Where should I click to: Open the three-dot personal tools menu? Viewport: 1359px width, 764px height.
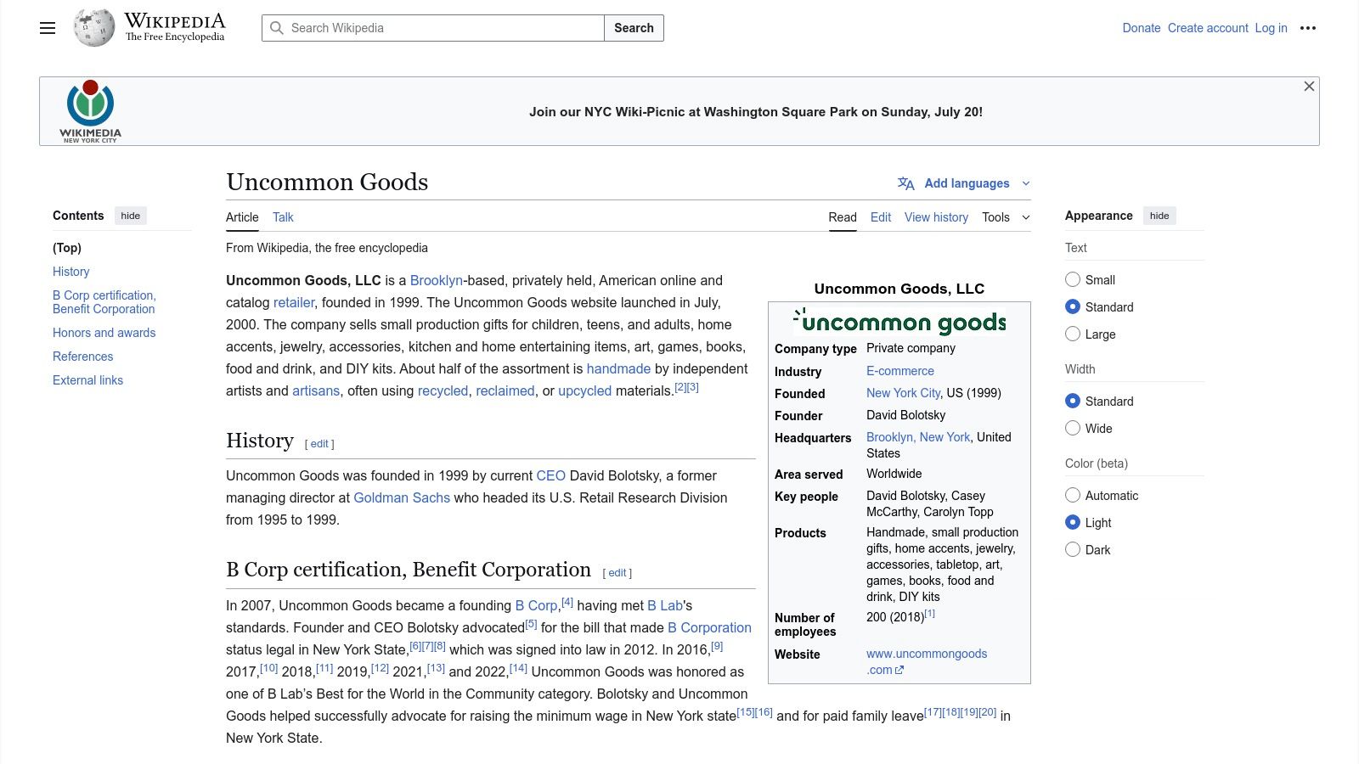pos(1308,28)
